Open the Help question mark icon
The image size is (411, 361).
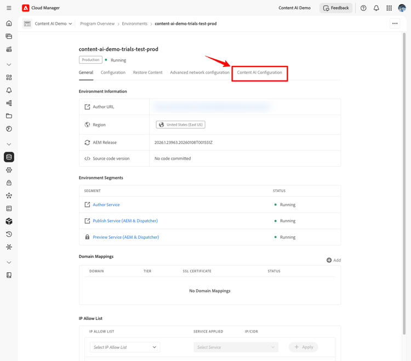click(363, 8)
